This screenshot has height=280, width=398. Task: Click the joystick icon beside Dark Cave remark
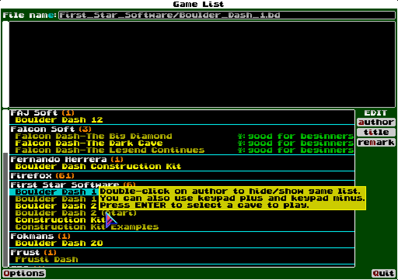pos(241,143)
